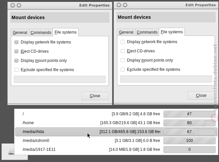Uncheck Display network file systems in left window
Screen dimensions: 219x162
16,42
